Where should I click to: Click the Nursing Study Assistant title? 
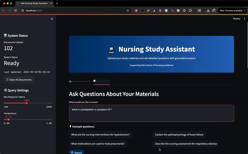pos(157,49)
